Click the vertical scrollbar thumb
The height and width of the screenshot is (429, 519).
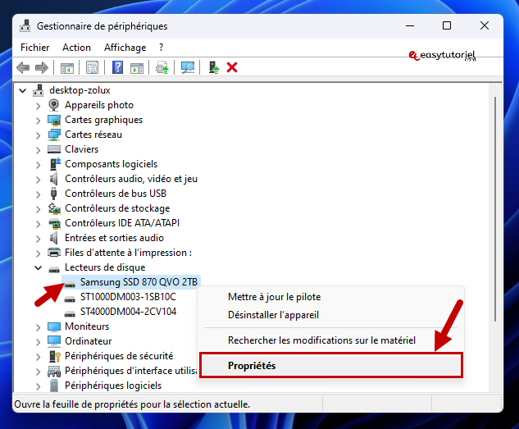(495, 208)
